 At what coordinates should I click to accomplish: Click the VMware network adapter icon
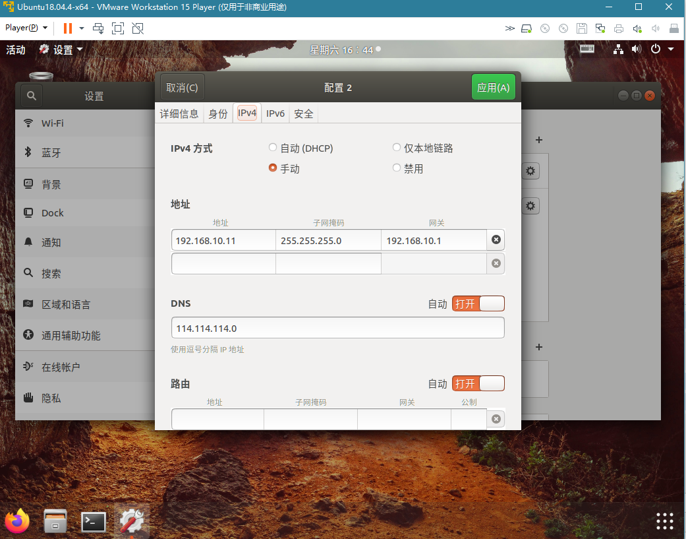point(600,29)
